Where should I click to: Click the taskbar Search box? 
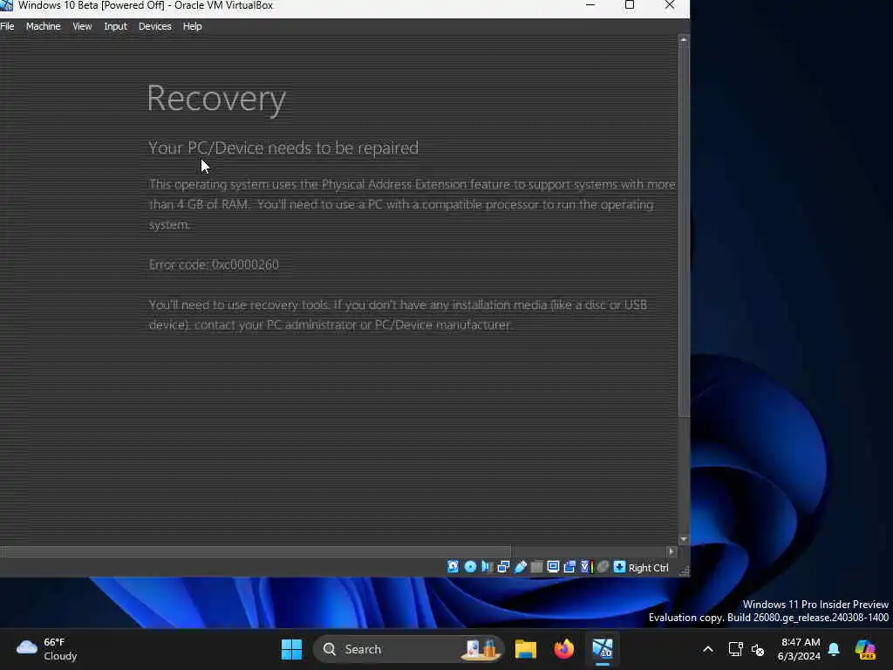click(408, 649)
